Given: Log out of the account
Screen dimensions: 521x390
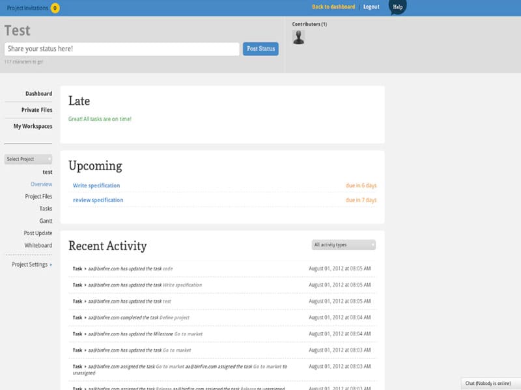Looking at the screenshot, I should (x=371, y=7).
